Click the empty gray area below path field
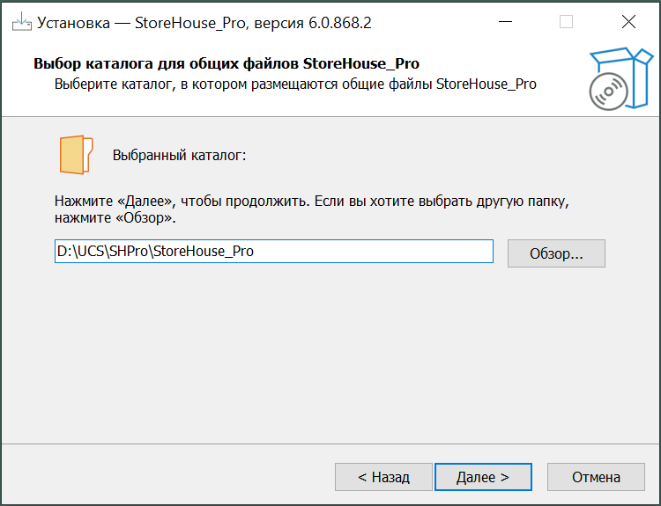 pos(330,352)
